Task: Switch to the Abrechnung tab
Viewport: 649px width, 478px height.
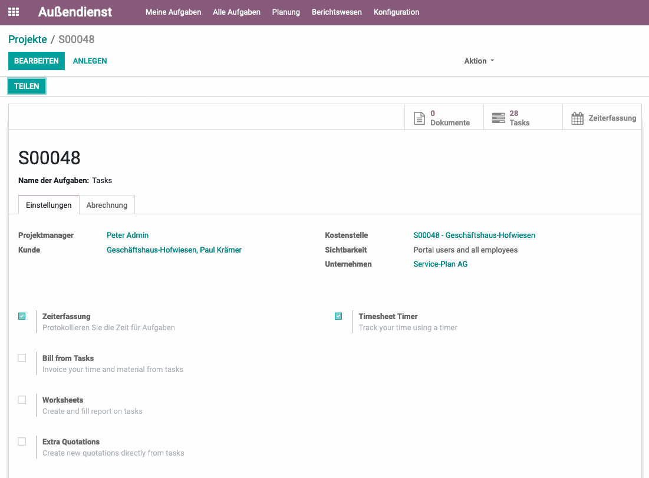Action: pyautogui.click(x=107, y=205)
